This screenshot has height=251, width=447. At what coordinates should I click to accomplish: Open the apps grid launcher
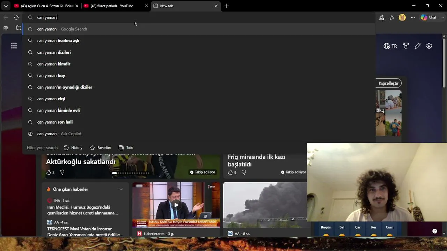point(14,46)
